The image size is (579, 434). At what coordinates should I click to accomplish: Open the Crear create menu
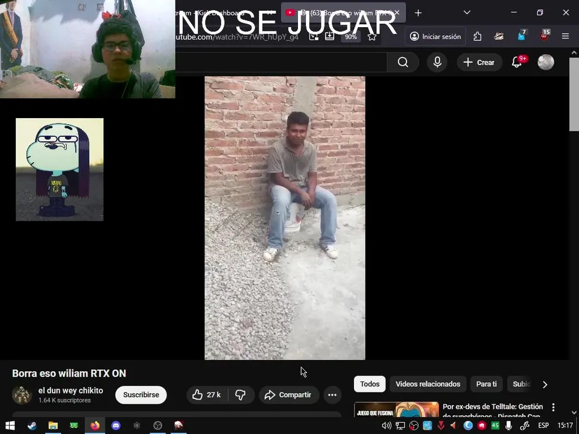[x=479, y=62]
